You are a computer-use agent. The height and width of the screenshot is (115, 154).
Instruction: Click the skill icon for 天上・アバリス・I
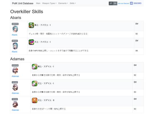pyautogui.click(x=31, y=42)
